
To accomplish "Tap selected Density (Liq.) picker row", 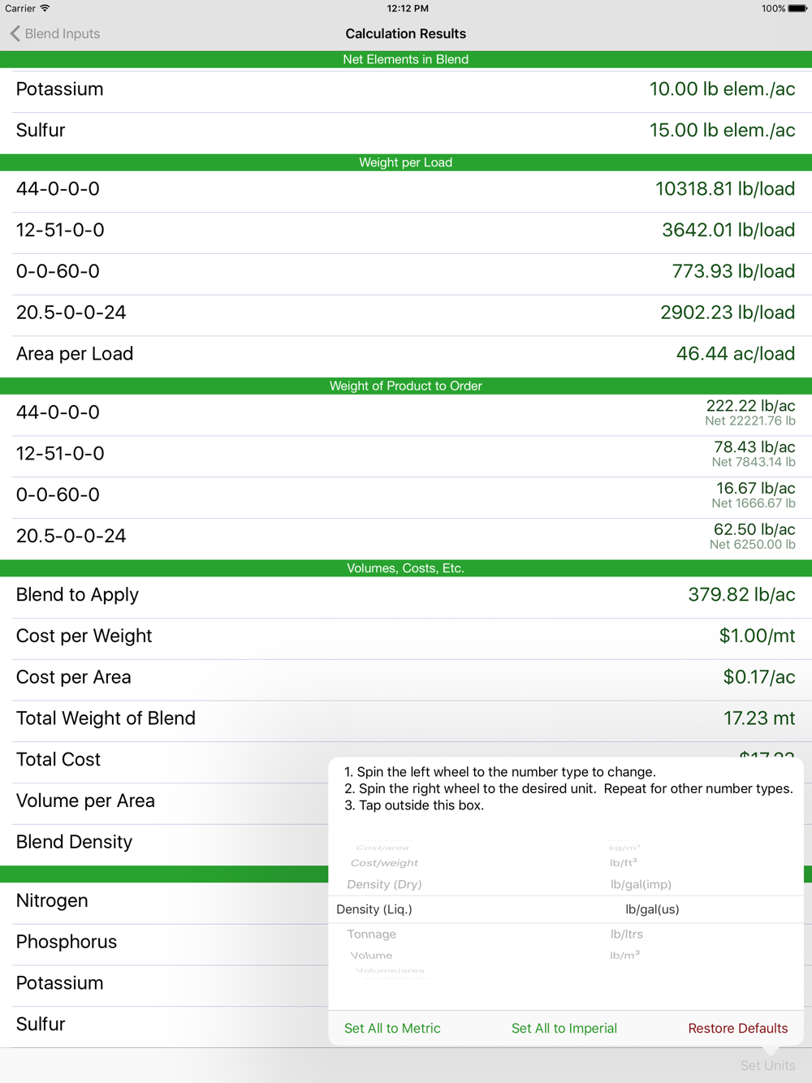I will coord(374,909).
